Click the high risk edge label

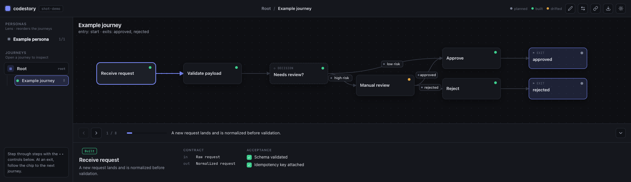[x=340, y=78]
